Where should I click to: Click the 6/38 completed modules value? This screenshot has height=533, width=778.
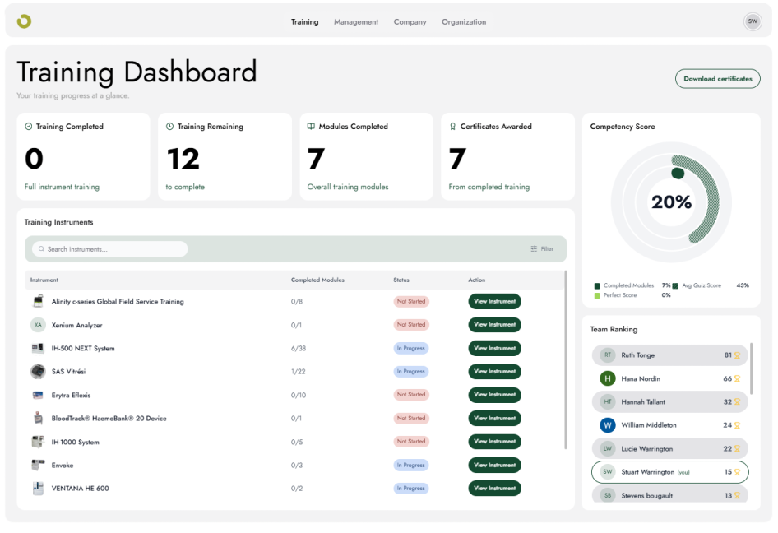point(299,349)
